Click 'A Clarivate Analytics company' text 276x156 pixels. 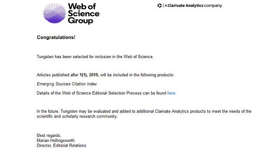coord(193,6)
